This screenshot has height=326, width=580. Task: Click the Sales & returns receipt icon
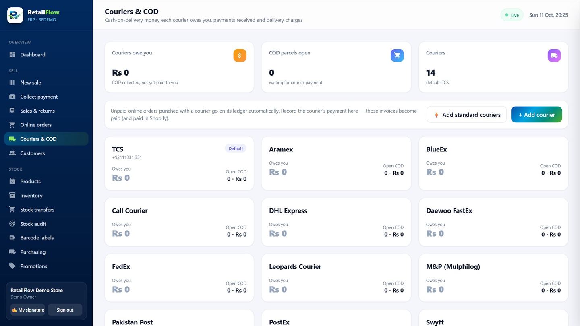click(x=12, y=111)
